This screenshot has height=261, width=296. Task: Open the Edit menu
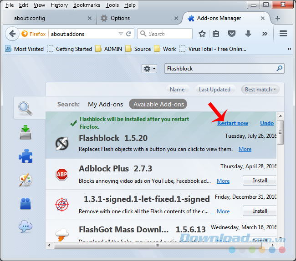[24, 5]
